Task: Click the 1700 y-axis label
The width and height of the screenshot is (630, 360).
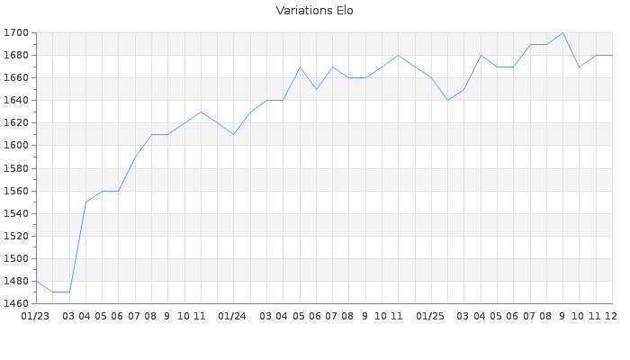Action: coord(16,33)
